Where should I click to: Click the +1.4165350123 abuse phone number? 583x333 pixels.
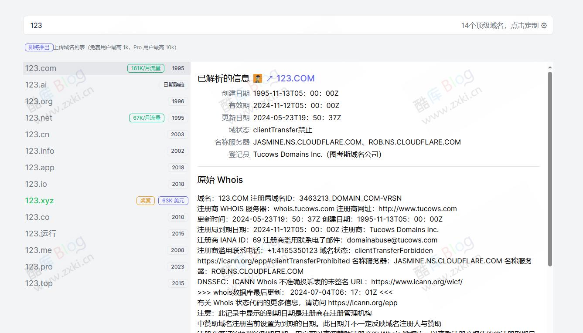[x=292, y=250]
